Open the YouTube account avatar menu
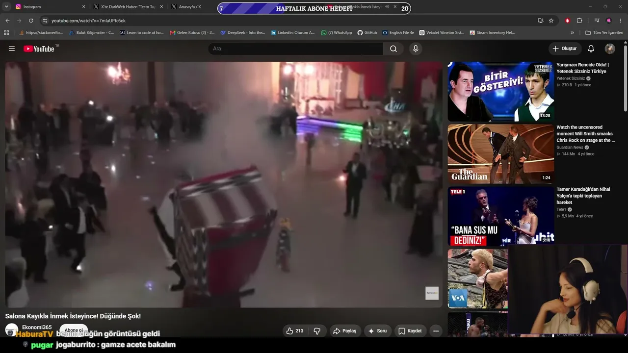Screen dimensions: 628x353 [610, 49]
